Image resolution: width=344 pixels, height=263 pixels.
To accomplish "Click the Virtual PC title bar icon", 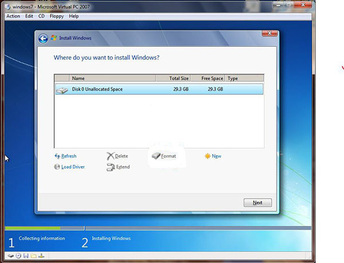I will [x=7, y=7].
